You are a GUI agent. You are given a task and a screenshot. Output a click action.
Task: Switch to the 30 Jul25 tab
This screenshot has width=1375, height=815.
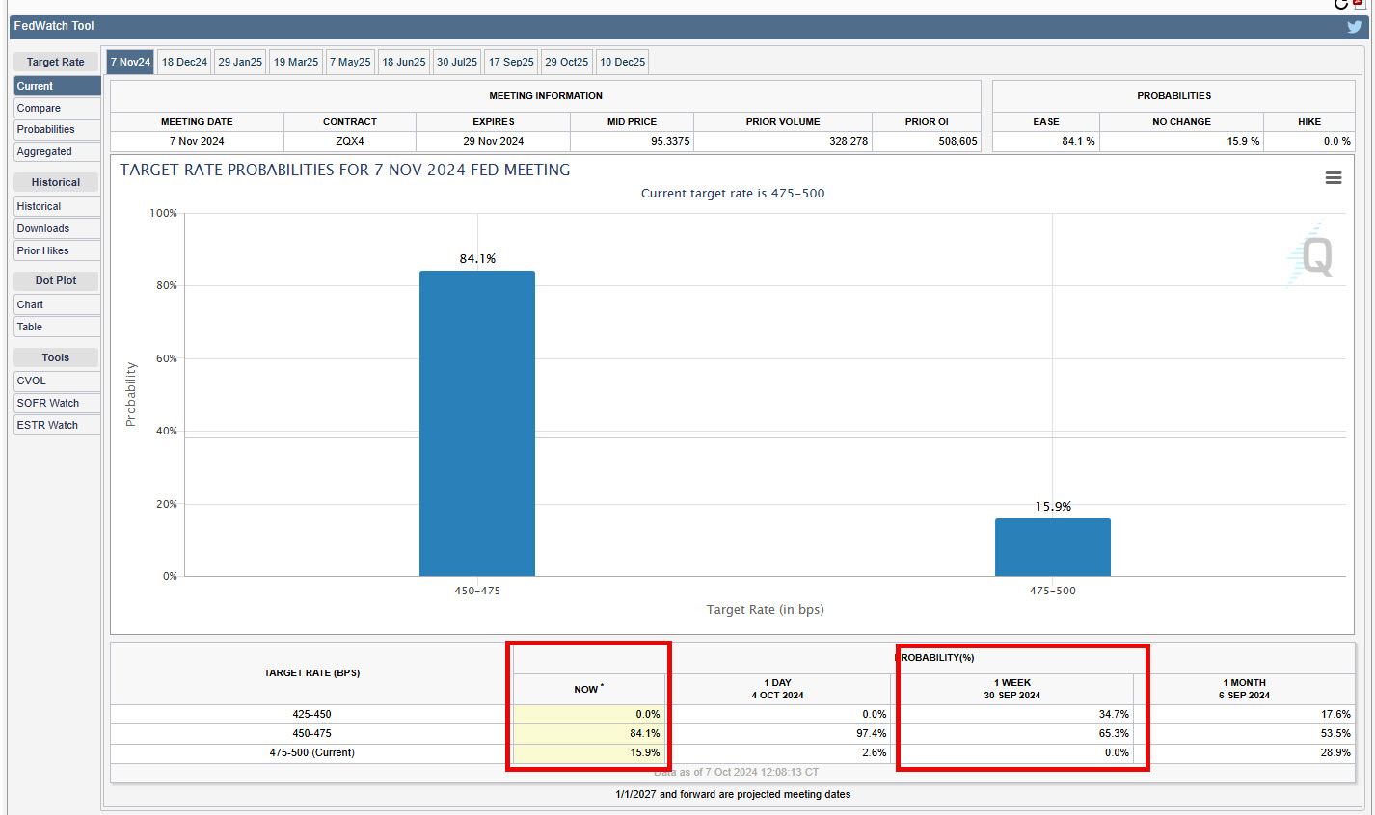pos(457,62)
